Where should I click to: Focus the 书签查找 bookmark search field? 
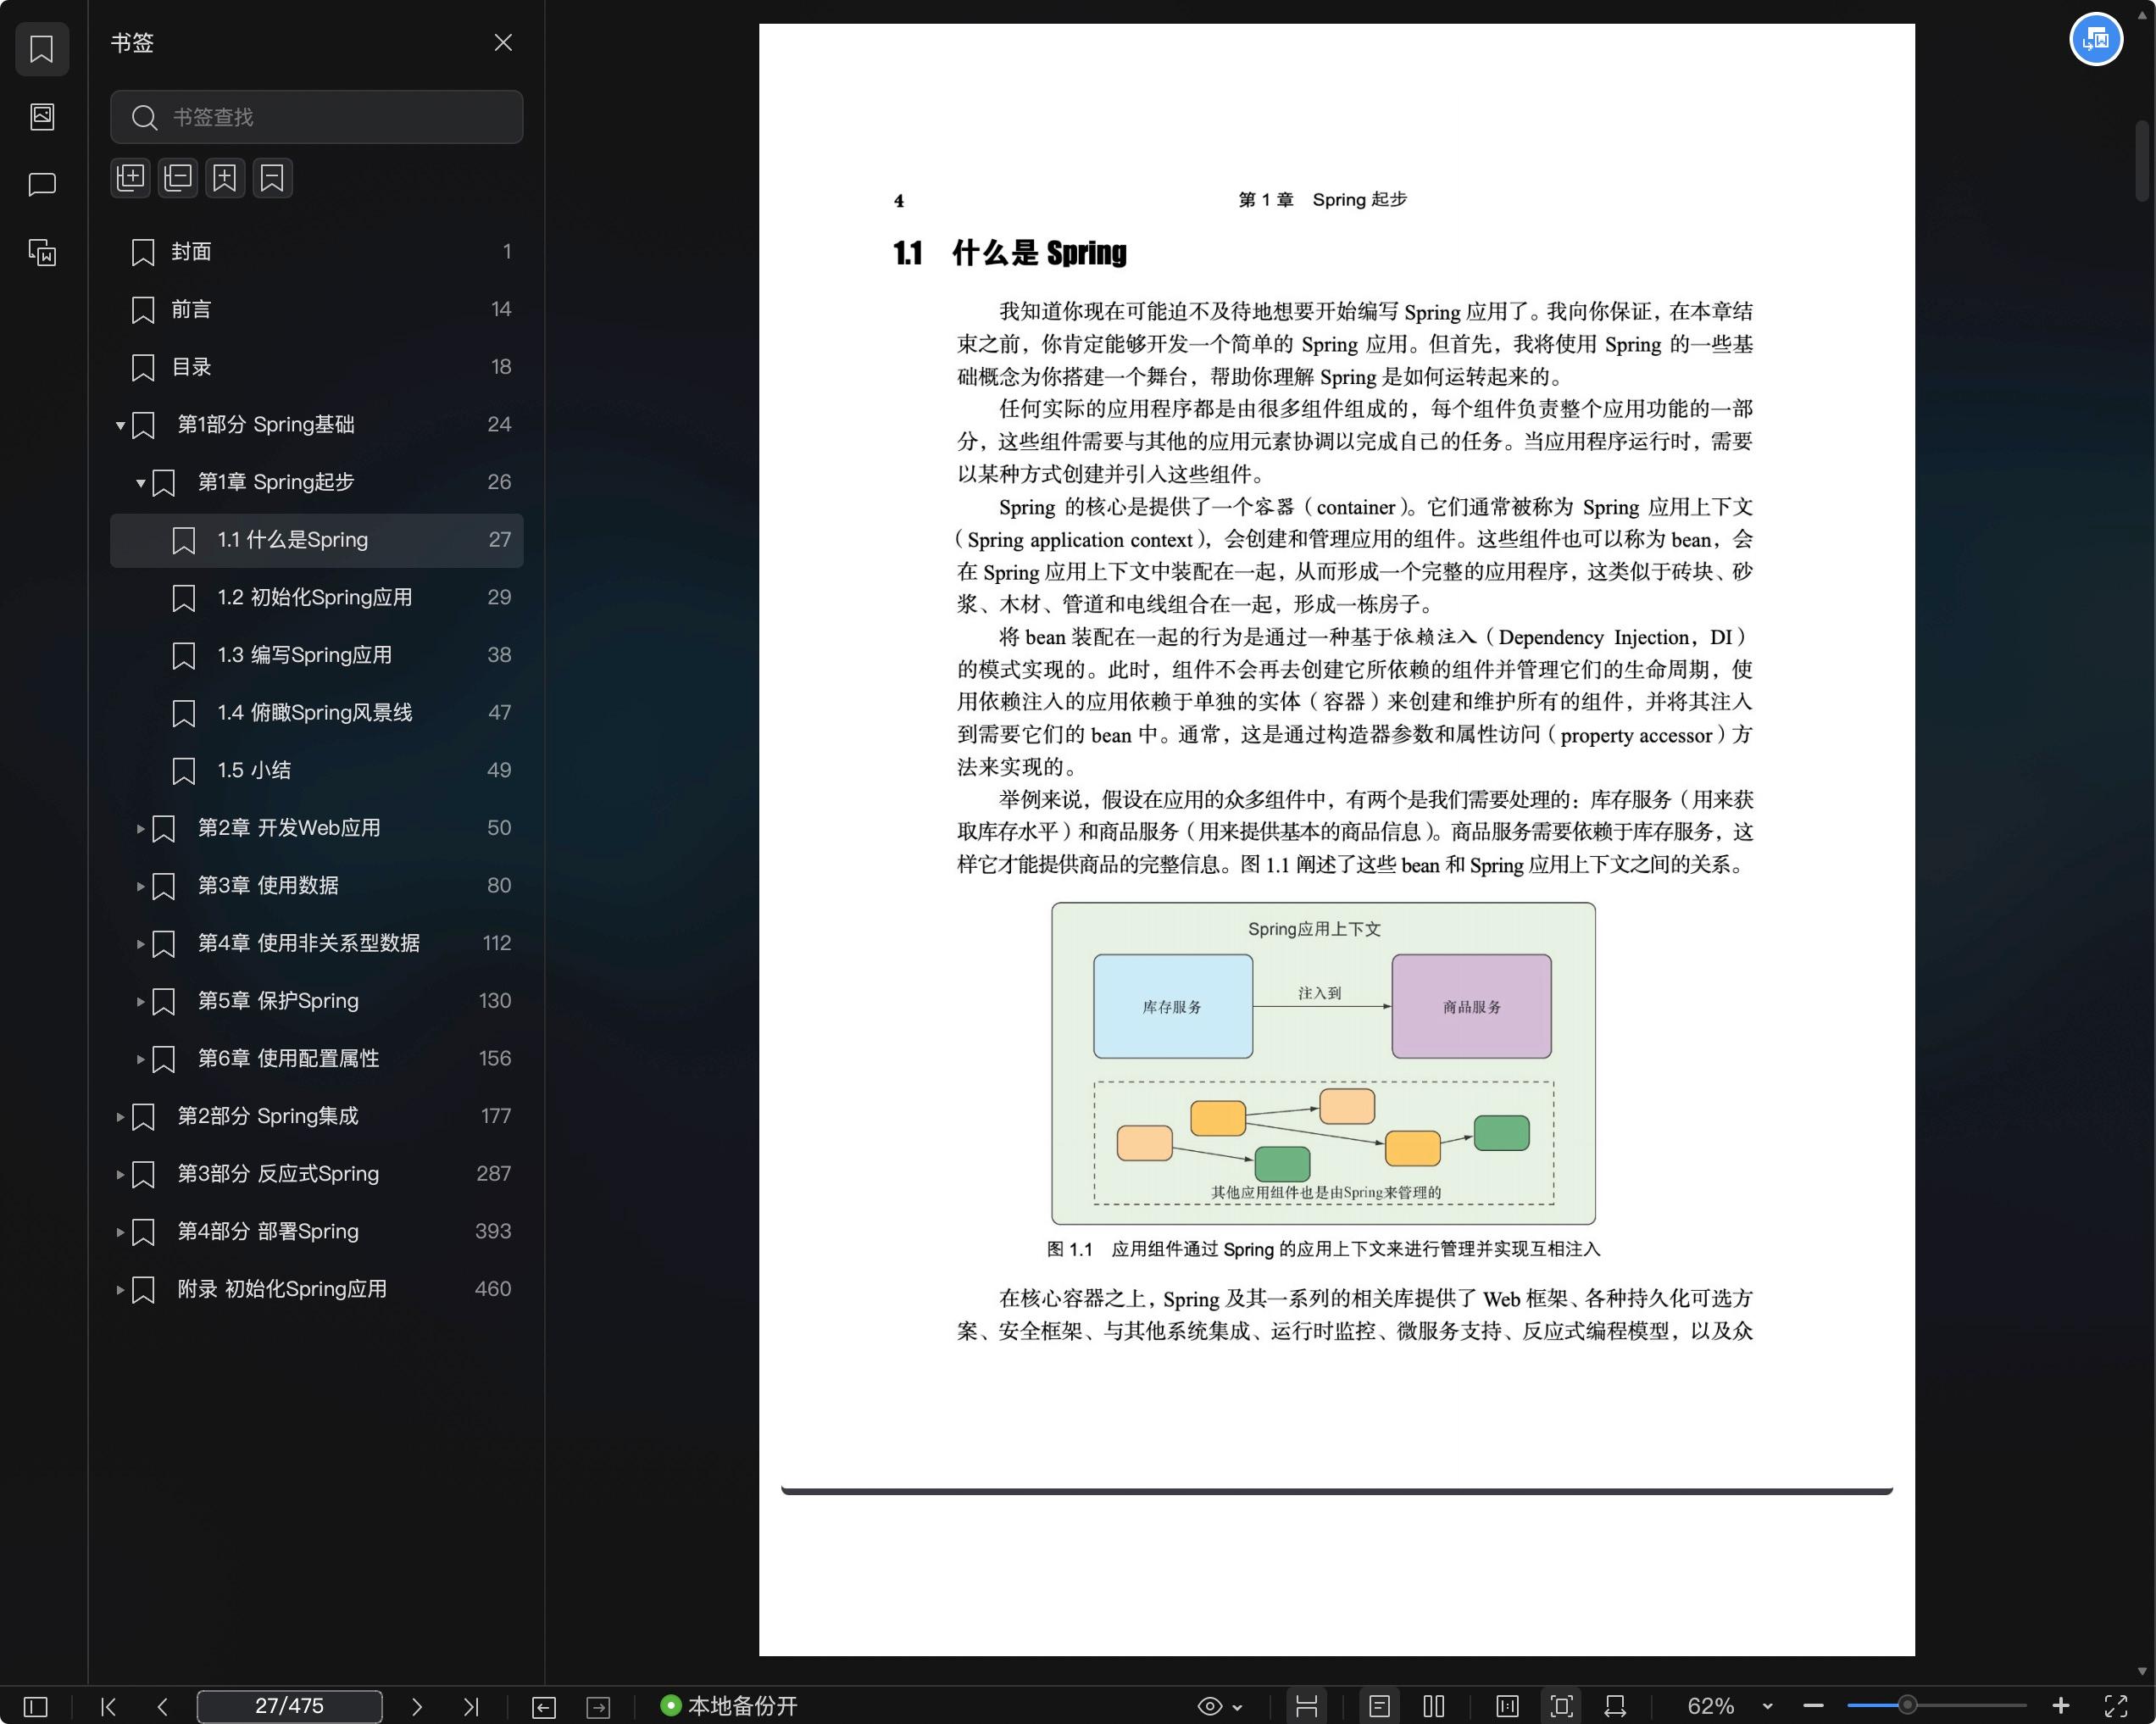(316, 117)
